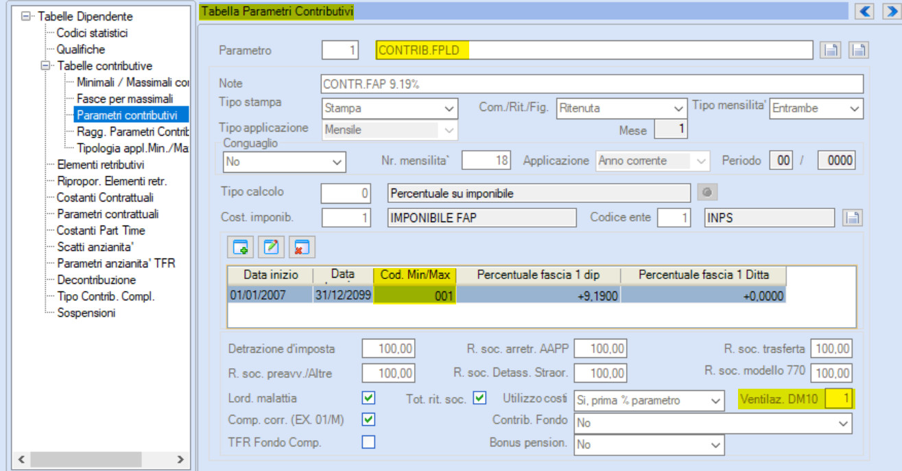This screenshot has height=471, width=902.
Task: Click the Data inizio column header
Action: click(270, 275)
